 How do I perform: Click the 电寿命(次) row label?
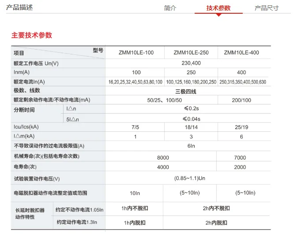coord(25,167)
